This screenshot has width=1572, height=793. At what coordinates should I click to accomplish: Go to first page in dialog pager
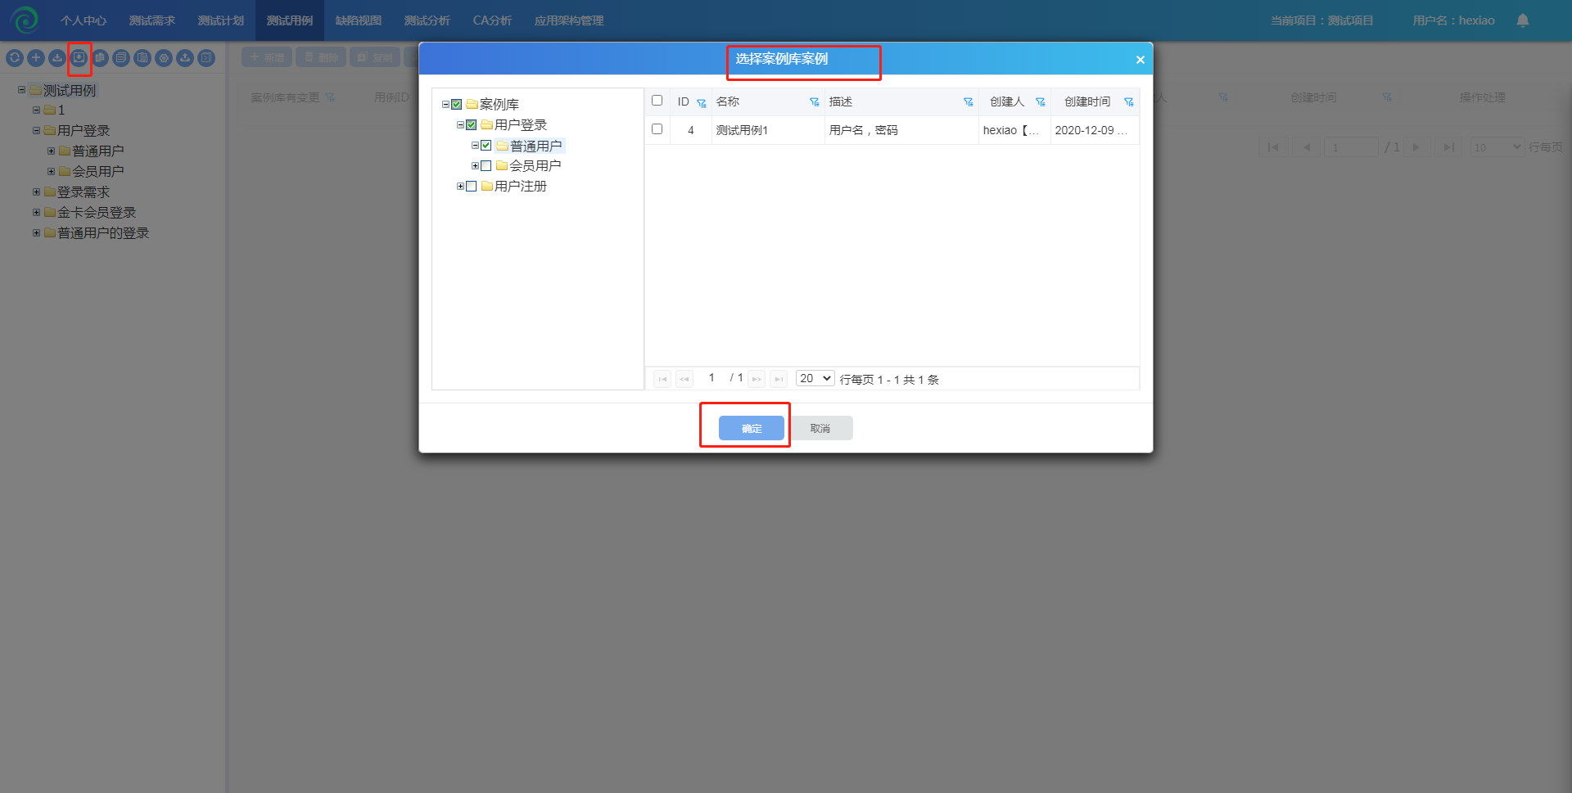point(662,379)
